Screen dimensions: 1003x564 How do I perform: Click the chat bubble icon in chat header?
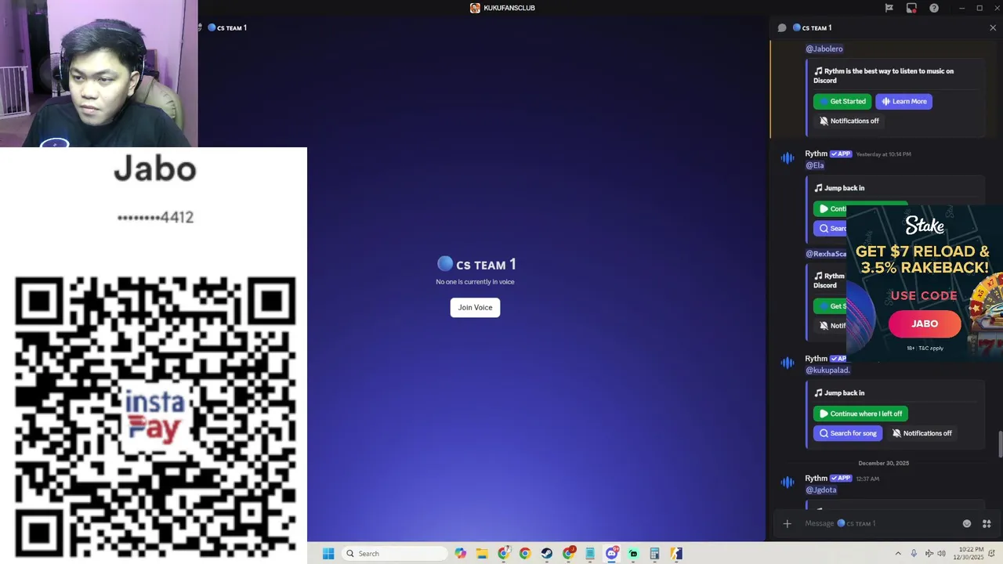tap(782, 27)
